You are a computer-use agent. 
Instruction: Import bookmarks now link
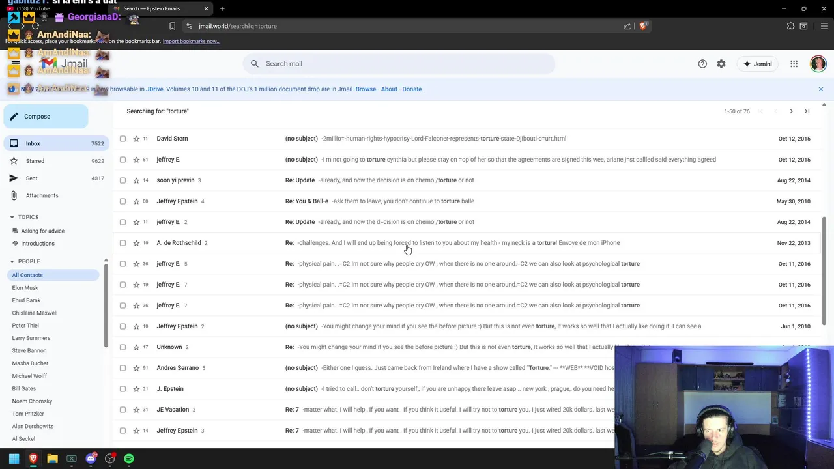[x=191, y=41]
